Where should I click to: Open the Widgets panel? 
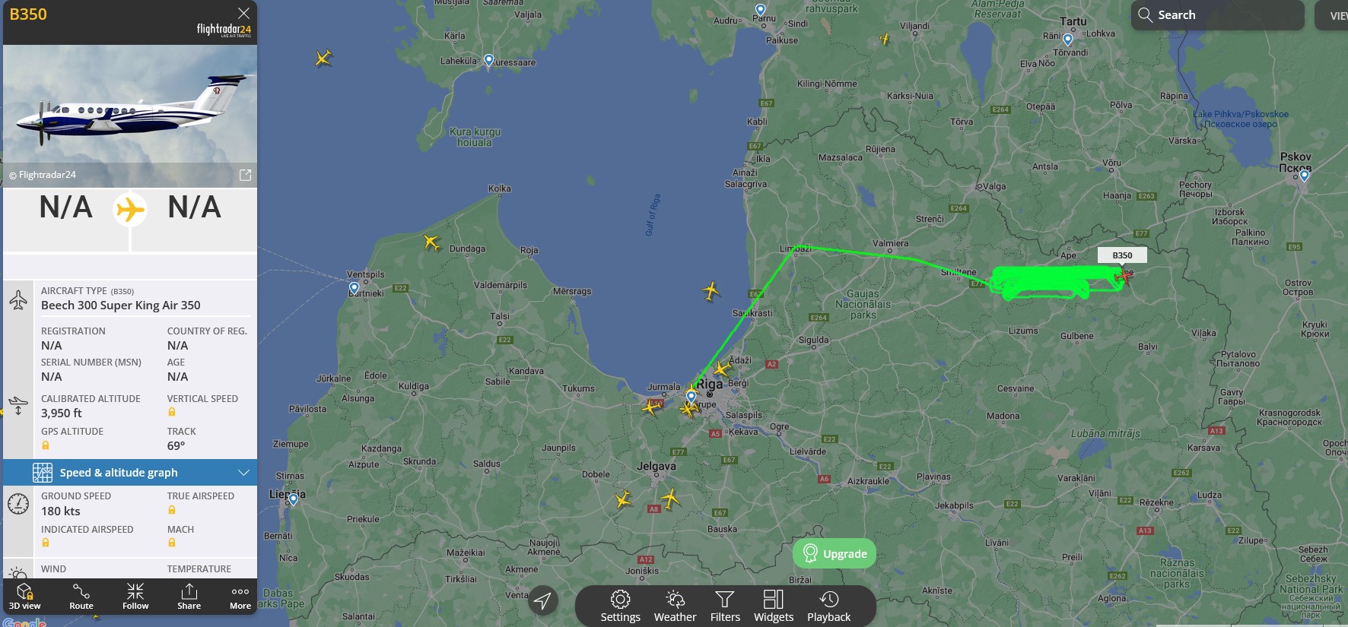click(774, 606)
